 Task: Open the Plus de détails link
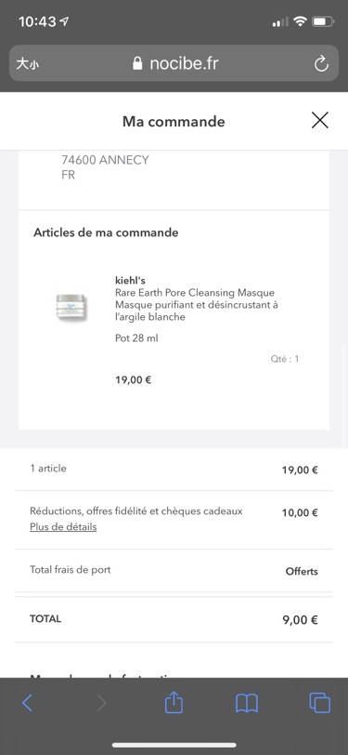click(63, 527)
